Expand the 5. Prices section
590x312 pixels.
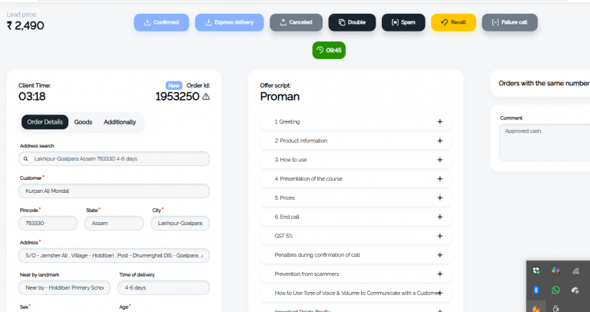pyautogui.click(x=356, y=198)
